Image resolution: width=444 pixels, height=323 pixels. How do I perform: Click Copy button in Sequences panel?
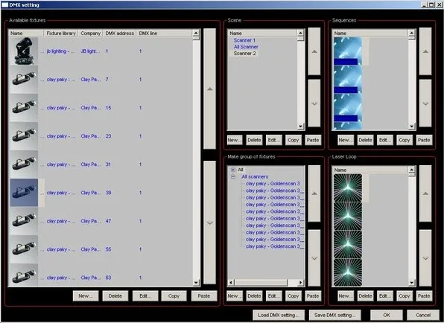405,140
